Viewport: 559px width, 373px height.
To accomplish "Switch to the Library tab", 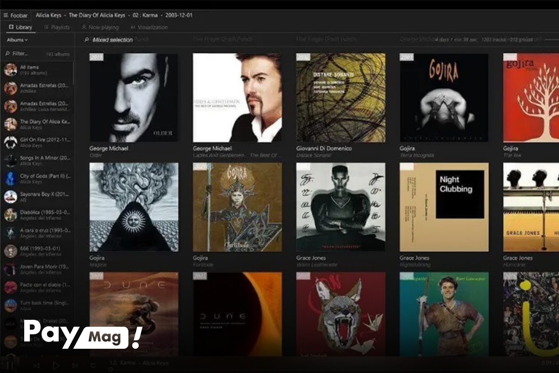I will 20,27.
